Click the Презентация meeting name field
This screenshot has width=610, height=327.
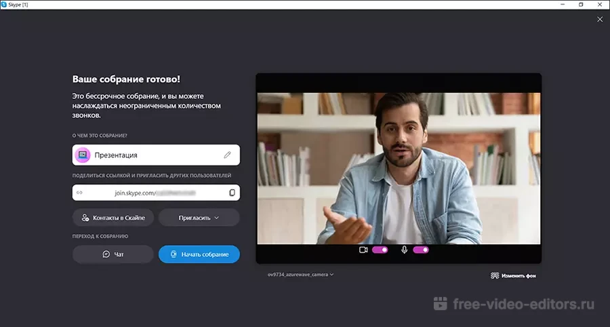156,155
